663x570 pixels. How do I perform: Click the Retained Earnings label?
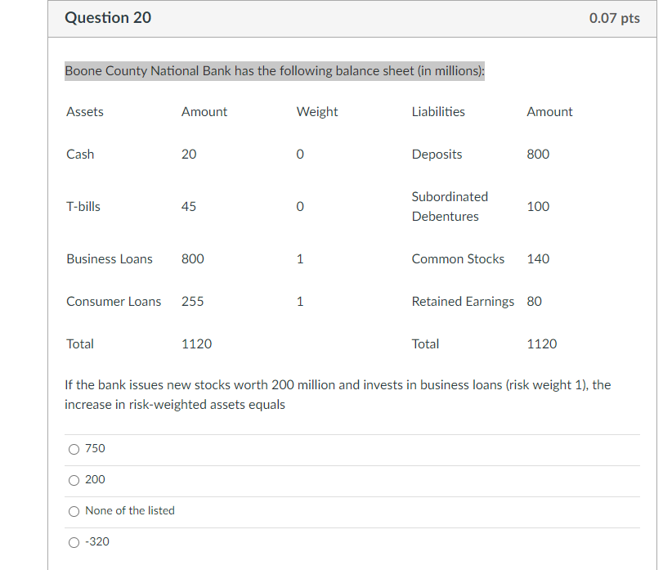click(463, 301)
